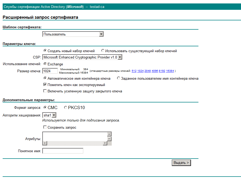This screenshot has width=241, height=180.
Task: Open the sha1 hash algorithm dropdown
Action: click(x=49, y=115)
